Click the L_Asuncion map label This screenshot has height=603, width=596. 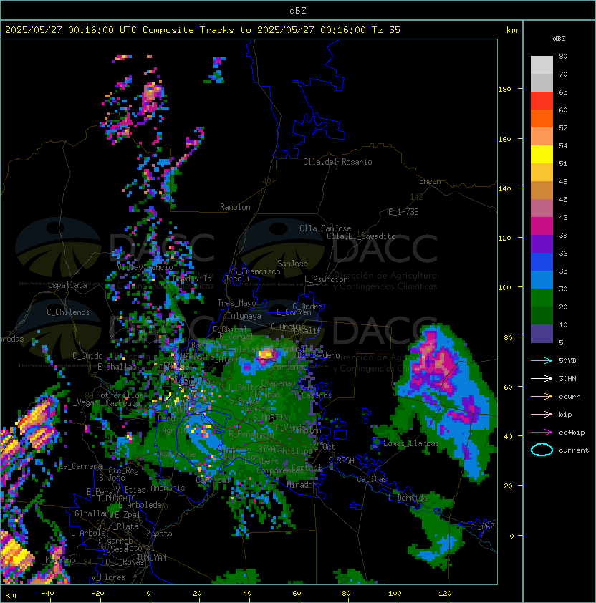click(x=326, y=279)
